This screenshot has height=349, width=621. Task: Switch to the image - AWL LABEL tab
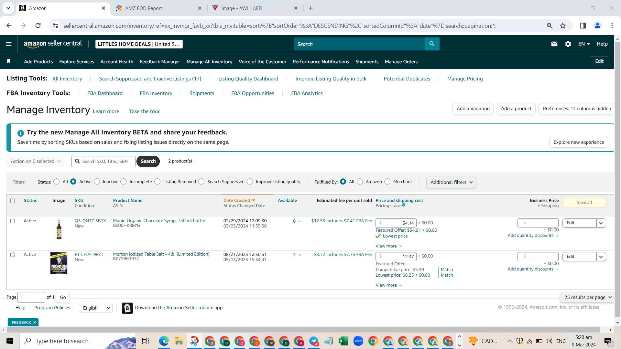(255, 8)
